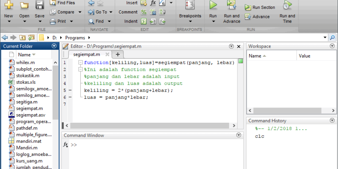The width and height of the screenshot is (338, 169).
Task: Click the green code analyzer status indicator
Action: pos(240,61)
